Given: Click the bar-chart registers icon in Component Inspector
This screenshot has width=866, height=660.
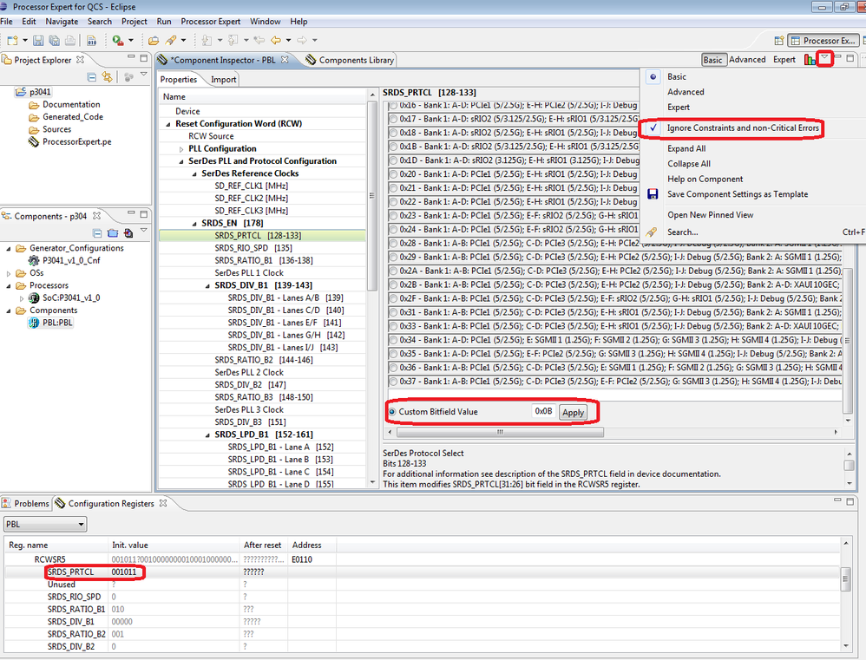Looking at the screenshot, I should (810, 59).
